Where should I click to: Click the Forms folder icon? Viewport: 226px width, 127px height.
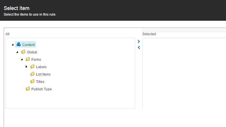click(28, 59)
